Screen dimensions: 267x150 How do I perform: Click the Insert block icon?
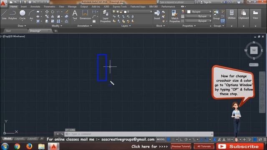157,15
